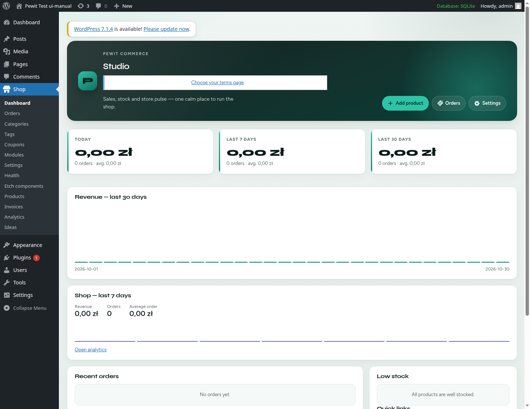530x409 pixels.
Task: Click the Shop store icon
Action: (7, 89)
